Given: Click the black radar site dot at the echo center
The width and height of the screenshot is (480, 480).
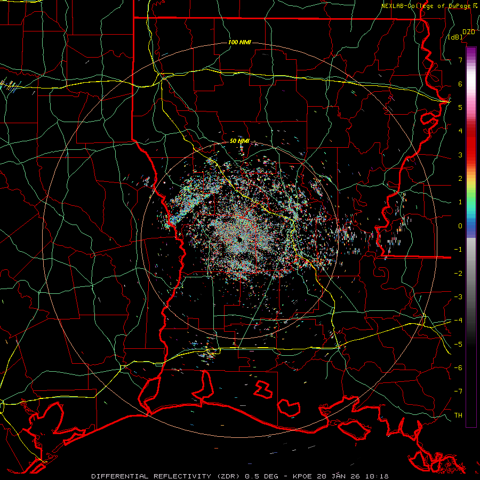Looking at the screenshot, I should coord(239,239).
